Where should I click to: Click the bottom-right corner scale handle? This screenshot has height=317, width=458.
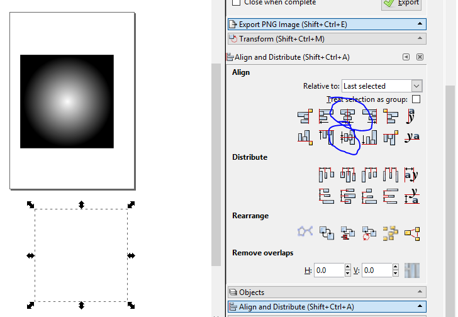(131, 305)
